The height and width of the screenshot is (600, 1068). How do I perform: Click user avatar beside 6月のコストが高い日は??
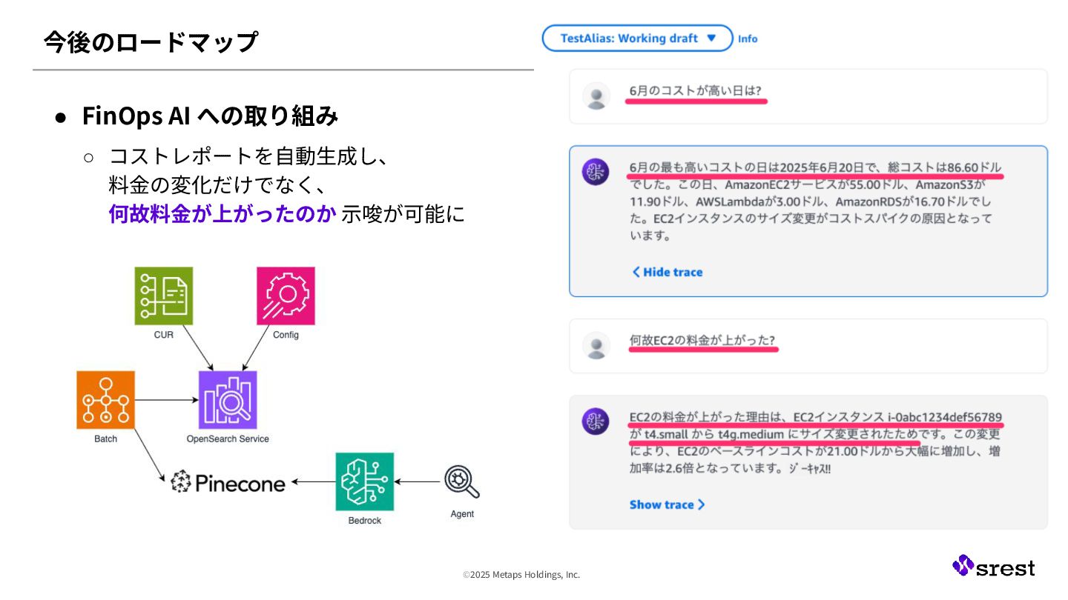tap(596, 96)
